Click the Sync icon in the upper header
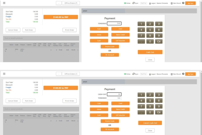This screenshot has height=135, width=202. 134,3
